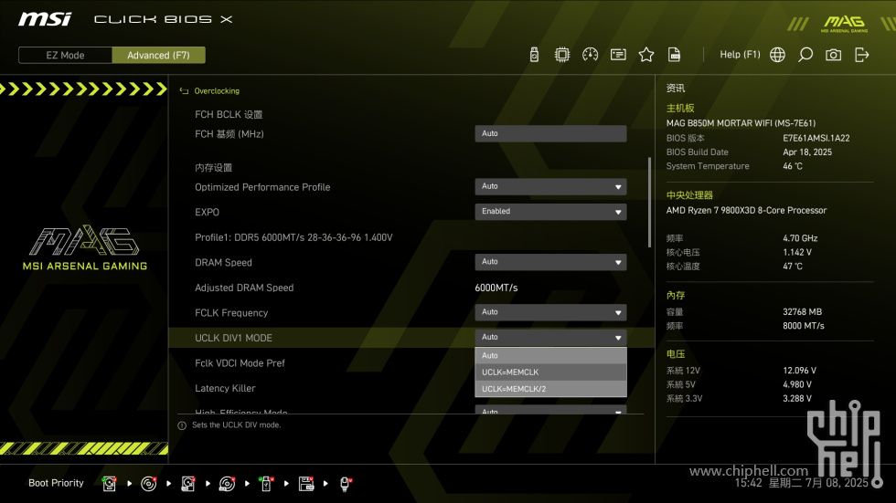This screenshot has height=503, width=896.
Task: Open language selection globe icon
Action: (777, 55)
